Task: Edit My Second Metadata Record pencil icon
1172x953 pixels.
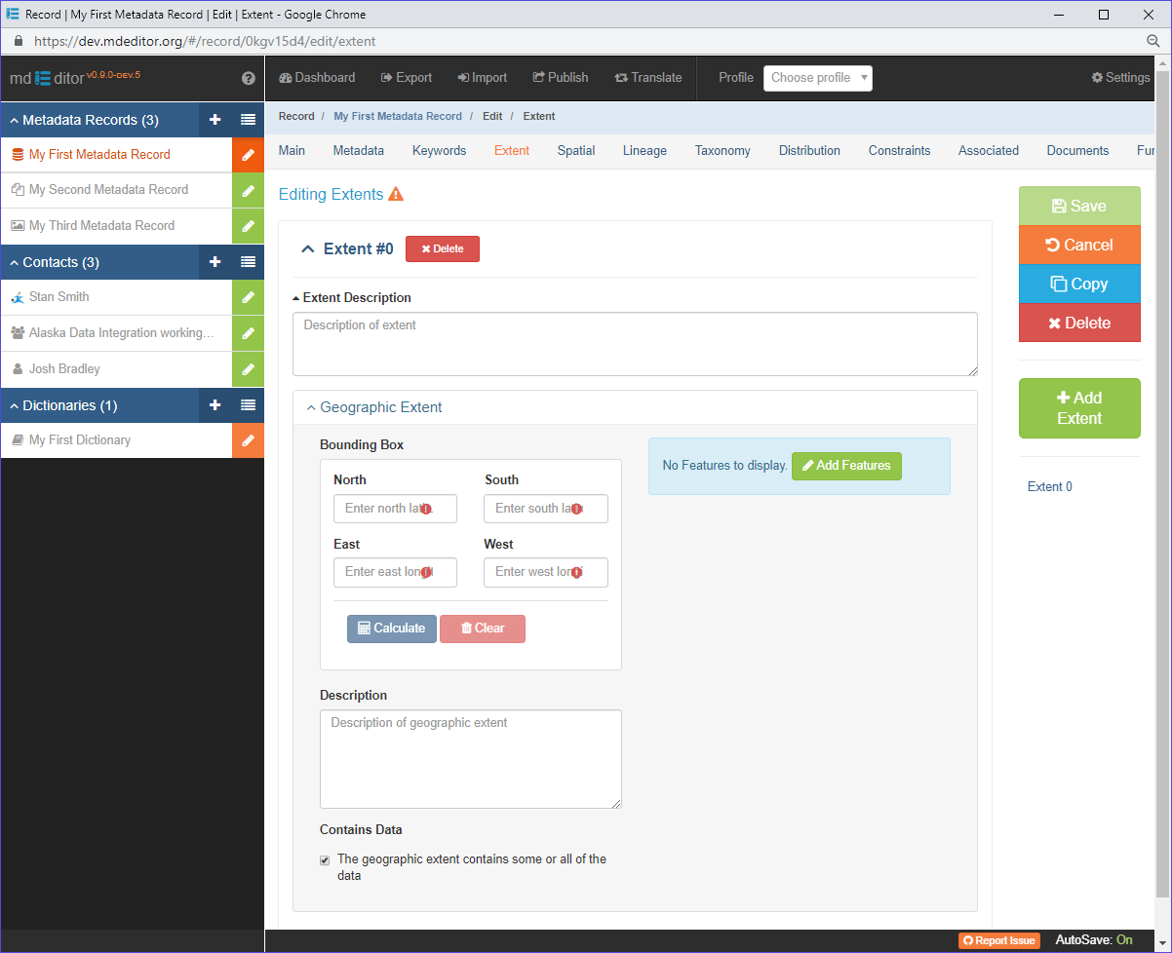Action: [x=248, y=190]
